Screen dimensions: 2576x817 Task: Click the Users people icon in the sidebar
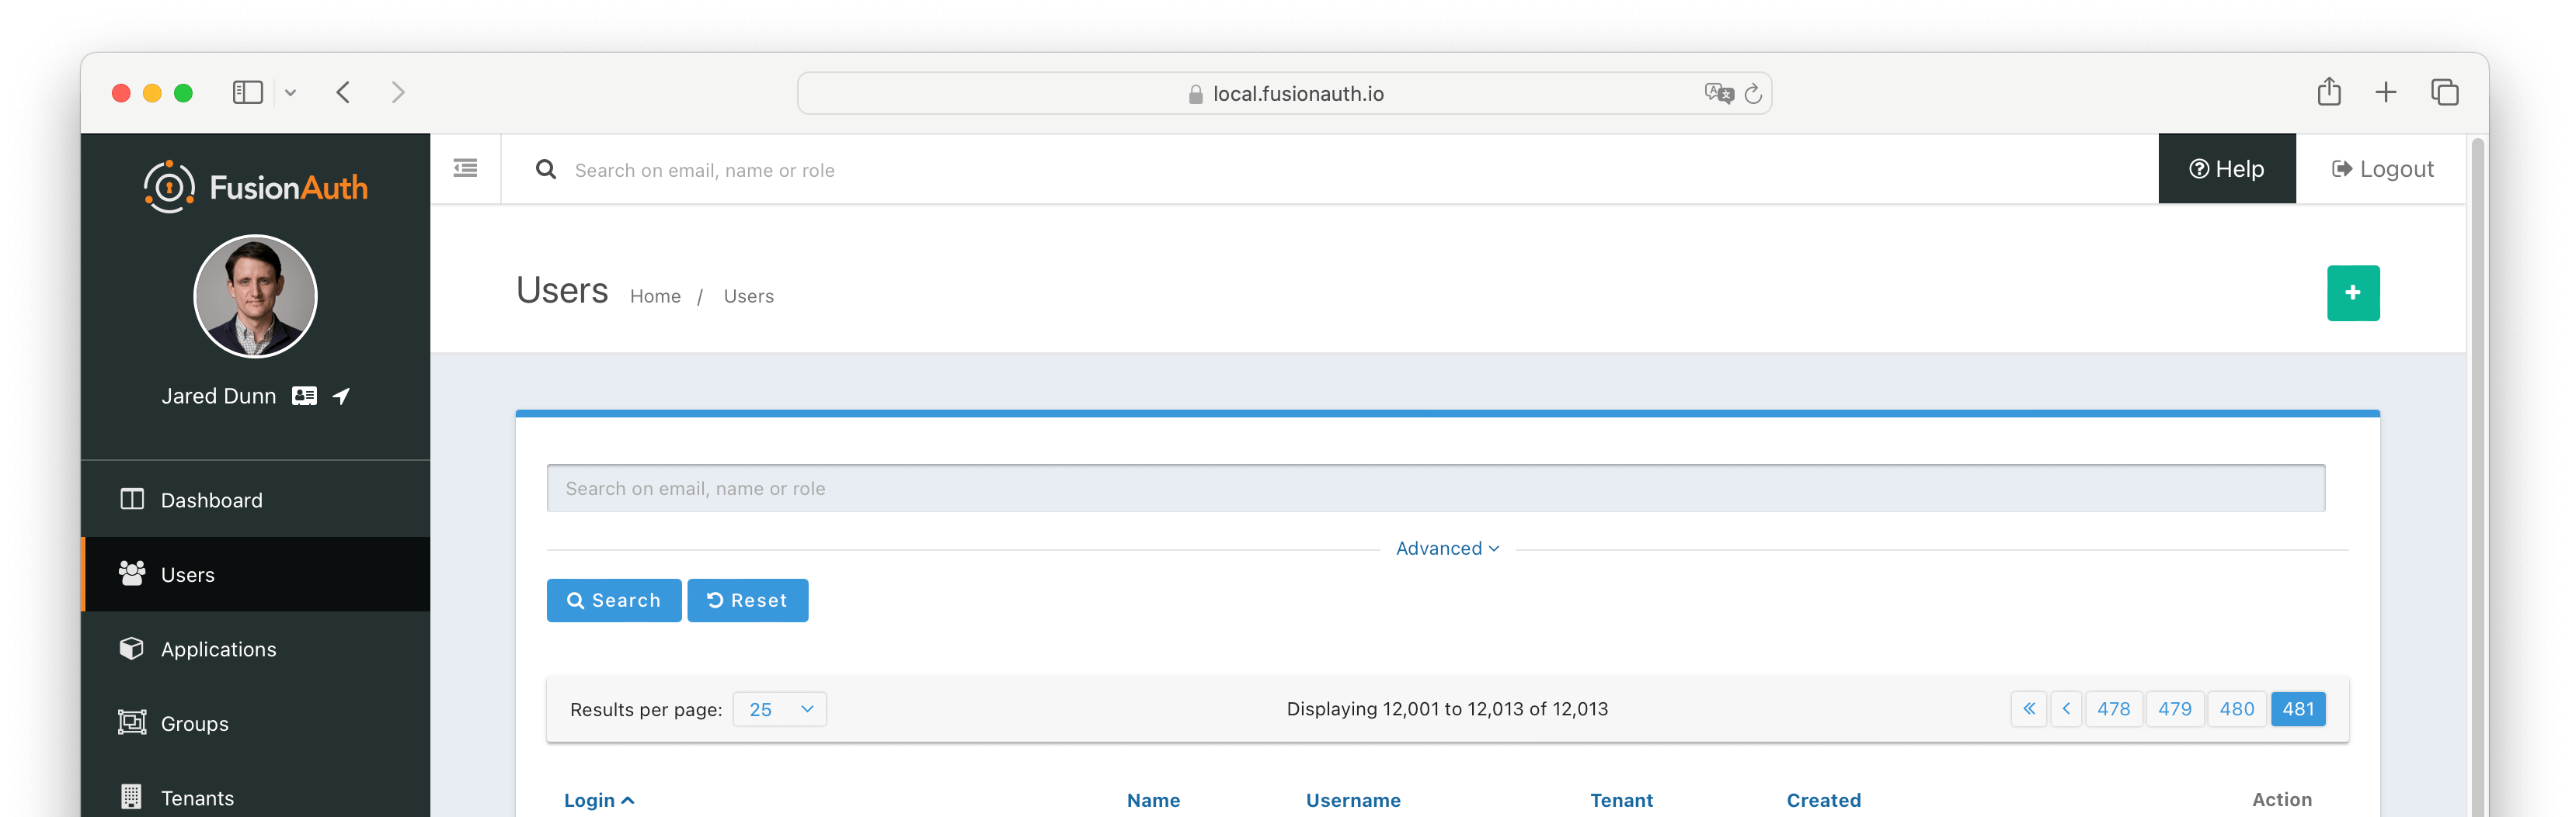pyautogui.click(x=131, y=573)
